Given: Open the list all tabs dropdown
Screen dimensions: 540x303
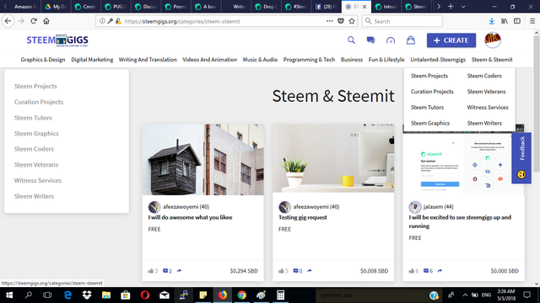Looking at the screenshot, I should coord(463,7).
